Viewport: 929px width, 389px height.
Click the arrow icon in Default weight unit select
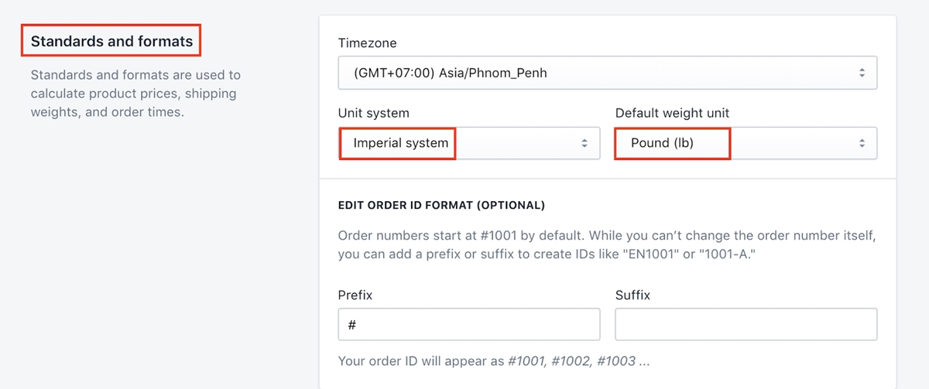tap(862, 144)
